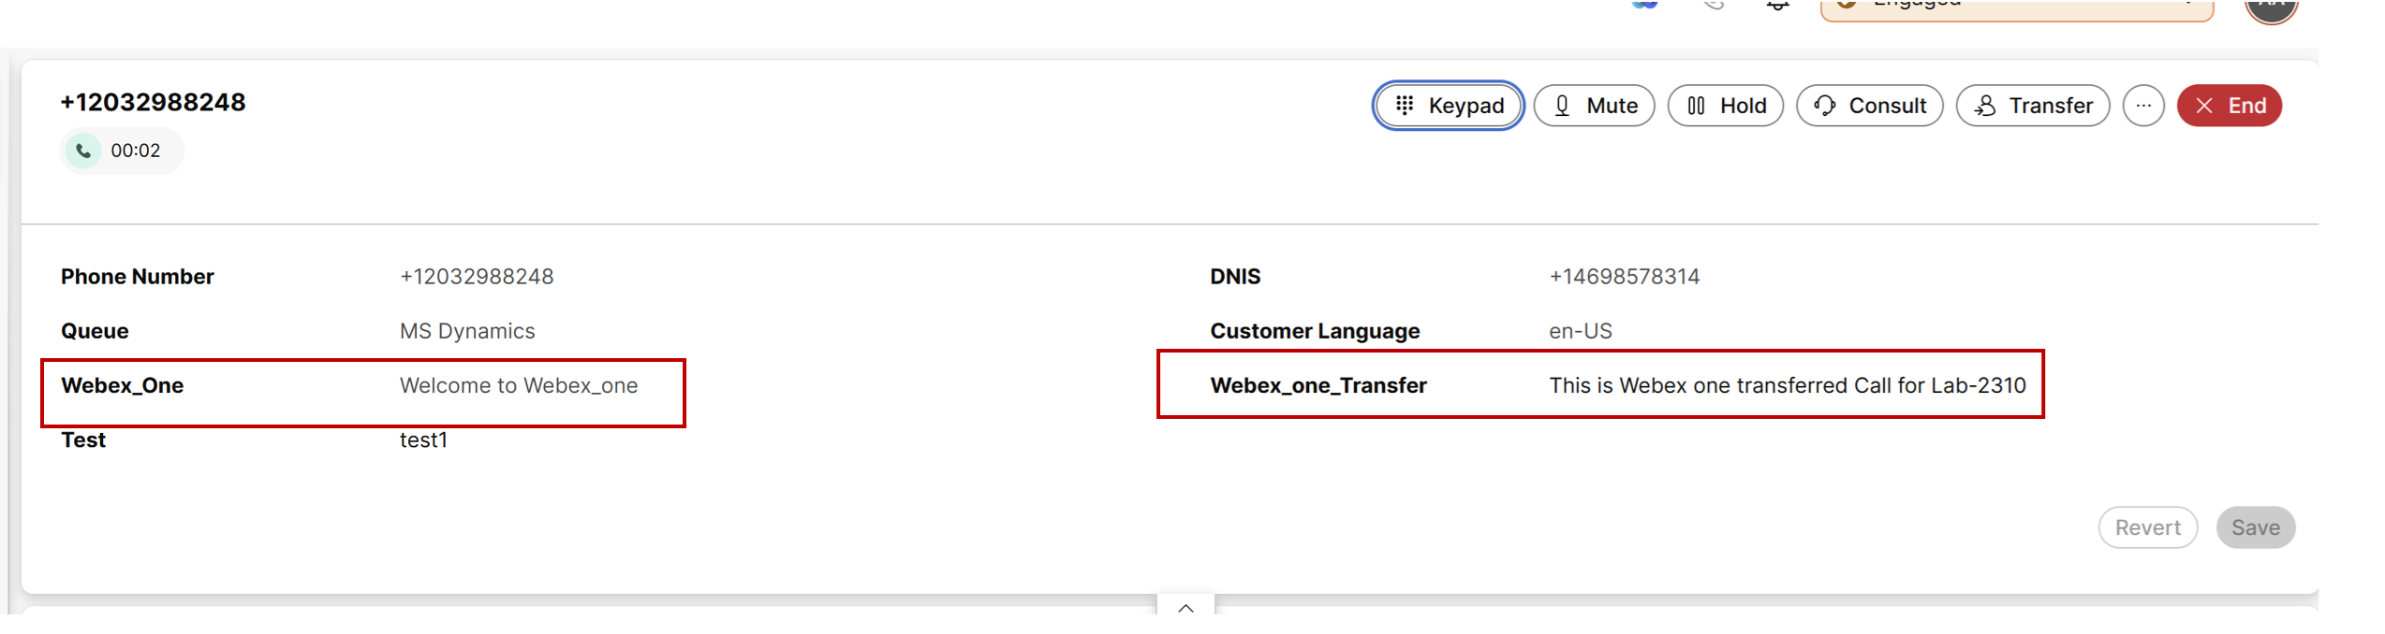Viewport: 2385px width, 634px height.
Task: Edit the Webex_one_Transfer value field
Action: click(1787, 386)
